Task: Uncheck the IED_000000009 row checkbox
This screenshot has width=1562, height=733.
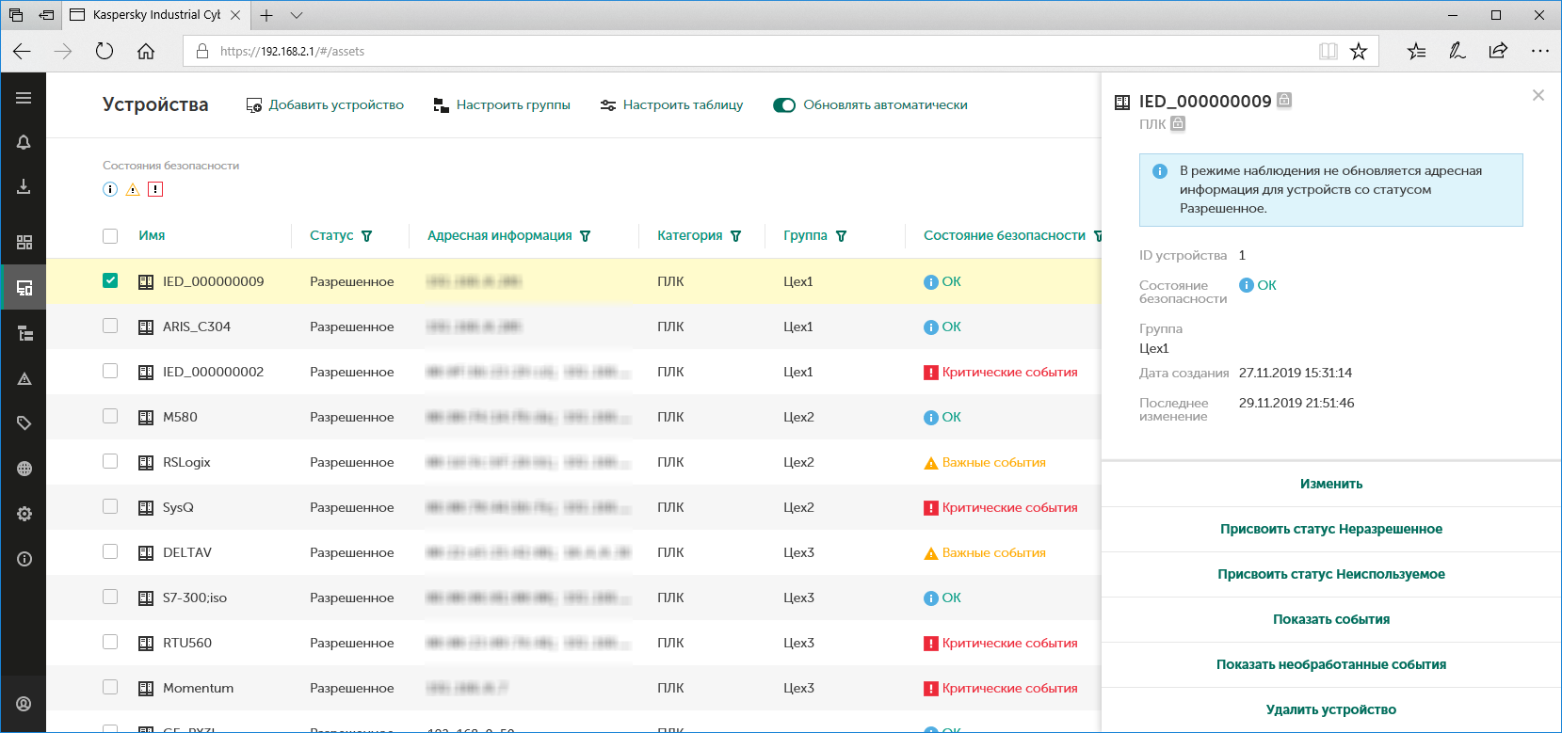Action: tap(110, 280)
